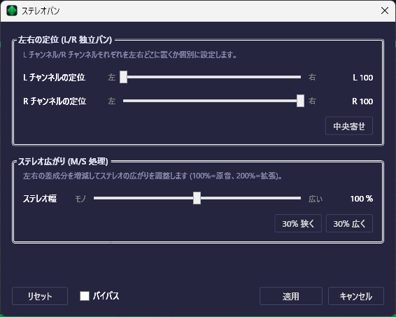396x317 pixels.
Task: Click the 100 % stereo width value
Action: (362, 199)
